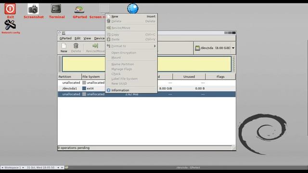The height and width of the screenshot is (173, 308).
Task: Click the yellow partition graphic bar
Action: point(146,64)
